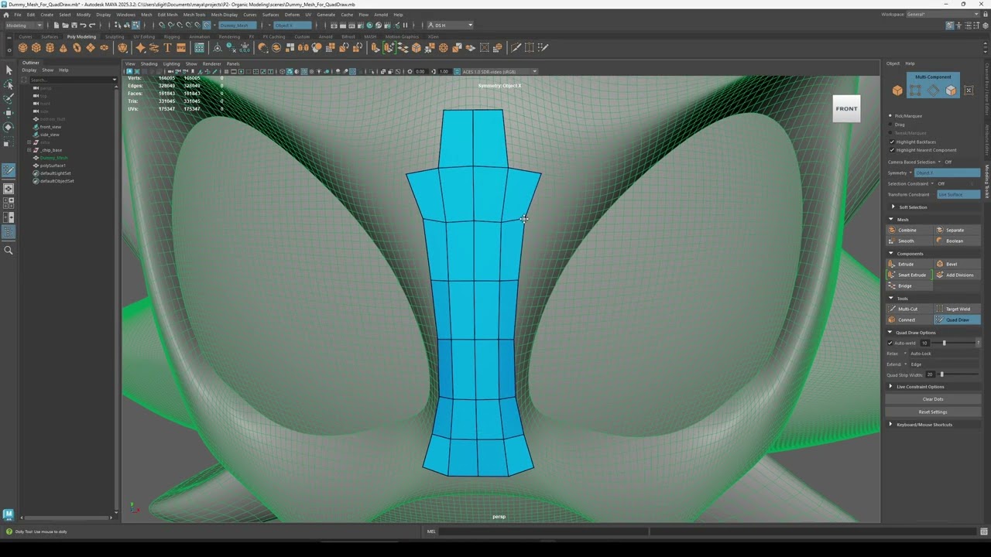Click the Bridge button
The image size is (991, 557).
tap(910, 285)
